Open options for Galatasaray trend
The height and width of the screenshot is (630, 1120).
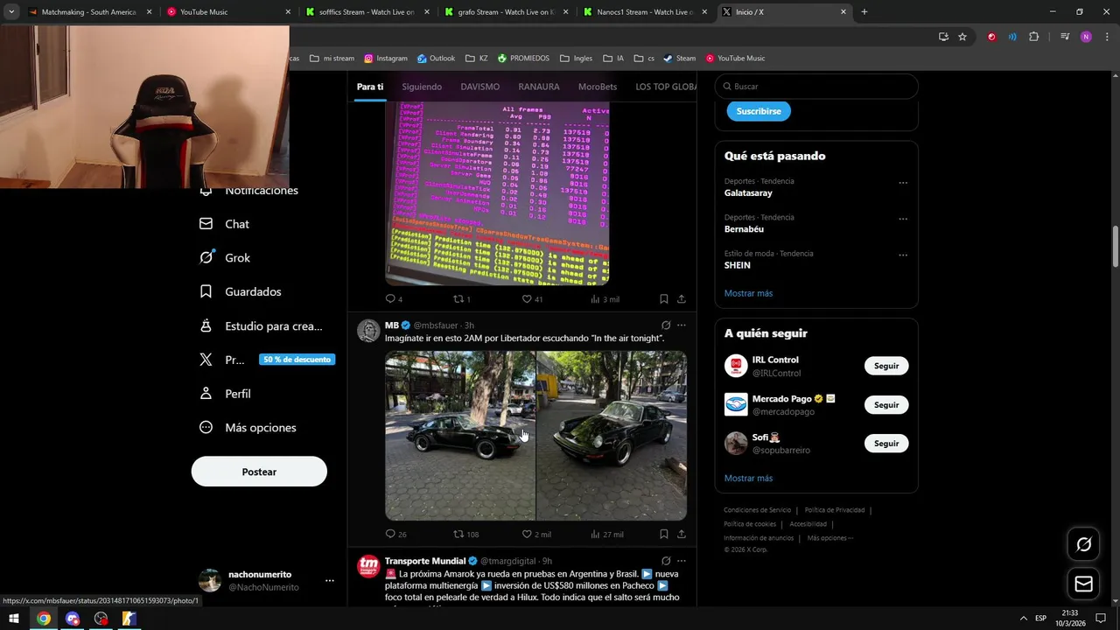tap(903, 183)
